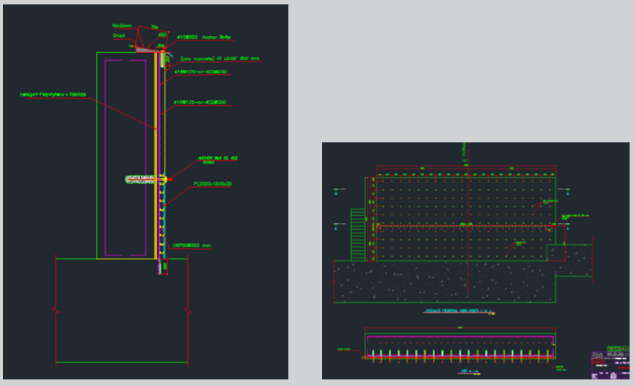The width and height of the screenshot is (634, 386).
Task: Click the left break line symbol on the footing
Action: point(56,310)
